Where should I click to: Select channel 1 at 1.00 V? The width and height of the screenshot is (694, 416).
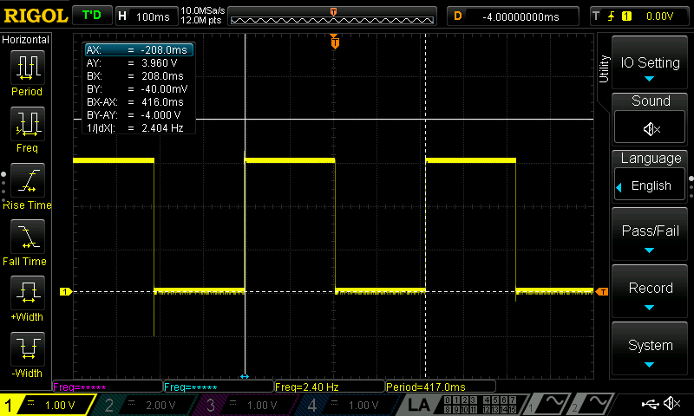pyautogui.click(x=48, y=405)
